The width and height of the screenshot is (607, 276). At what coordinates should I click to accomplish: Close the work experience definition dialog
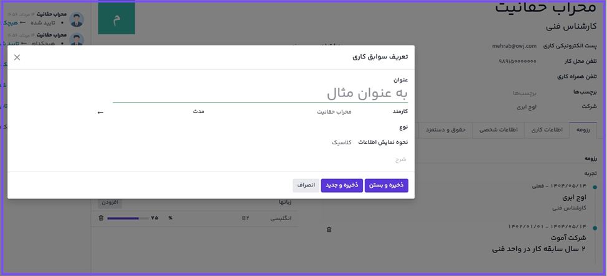pyautogui.click(x=17, y=57)
